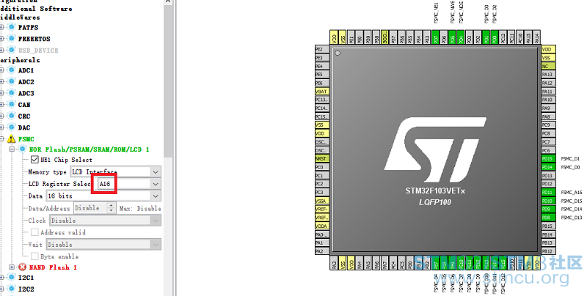This screenshot has width=587, height=296.
Task: Collapse the FSMC tree node
Action: click(1, 139)
